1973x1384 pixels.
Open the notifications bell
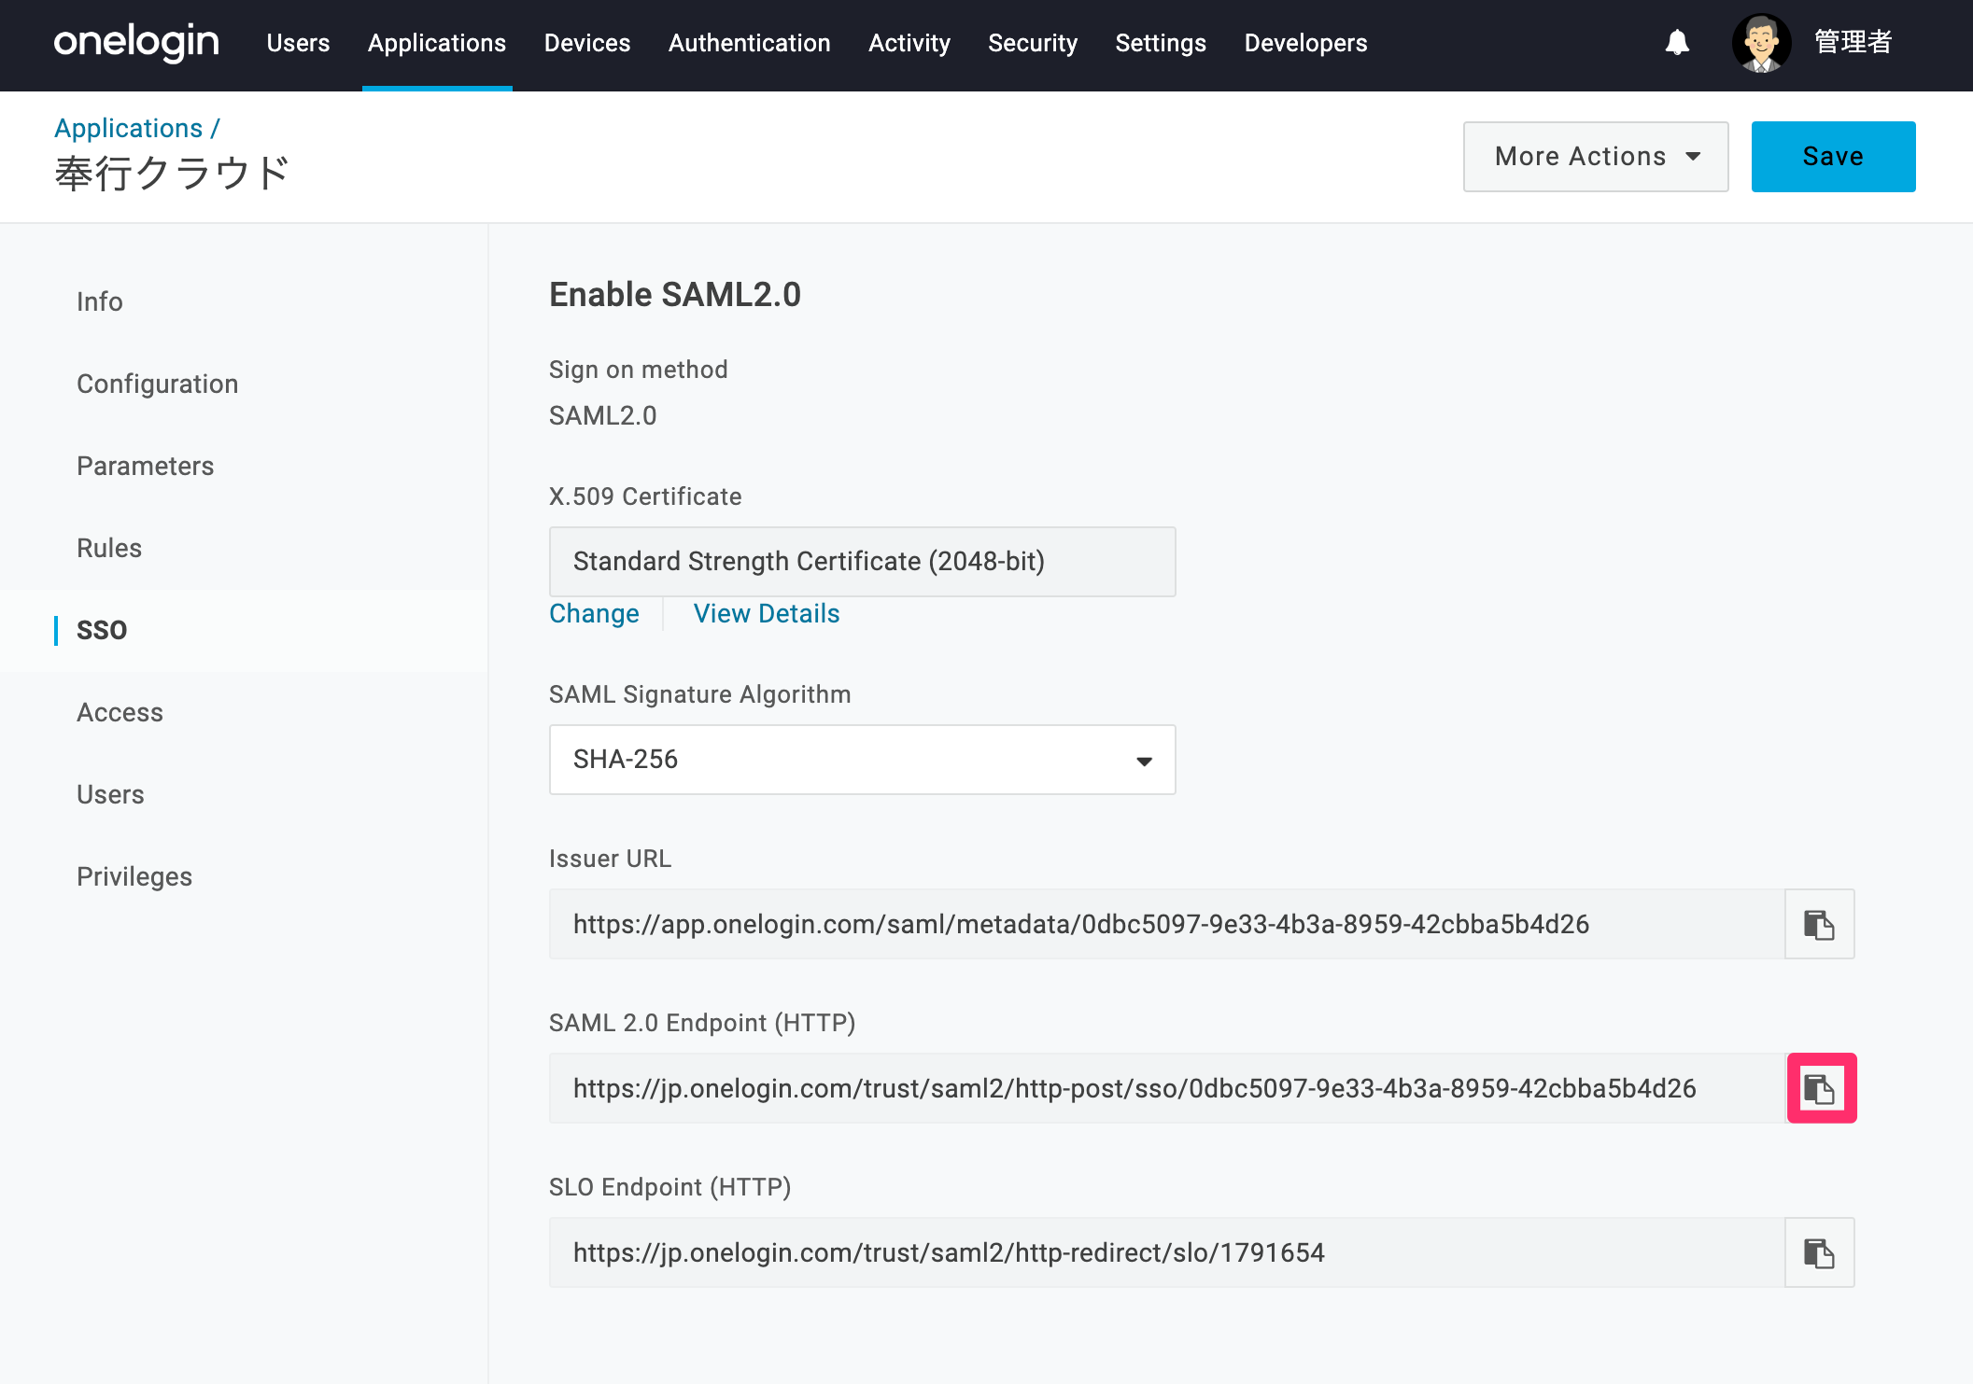pos(1677,43)
